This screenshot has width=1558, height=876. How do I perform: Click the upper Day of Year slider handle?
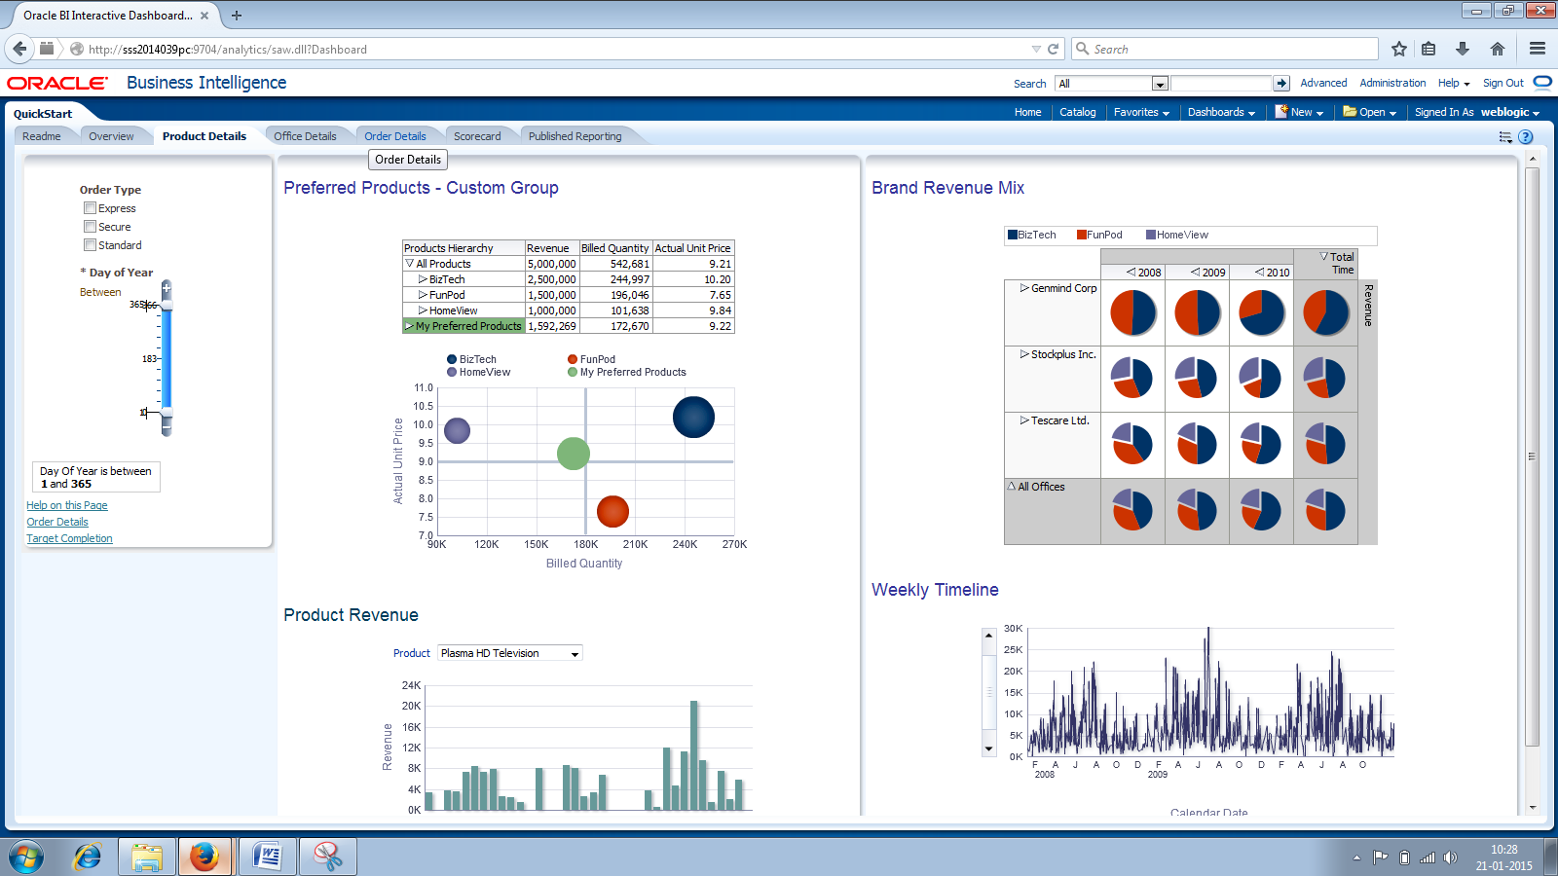[167, 306]
